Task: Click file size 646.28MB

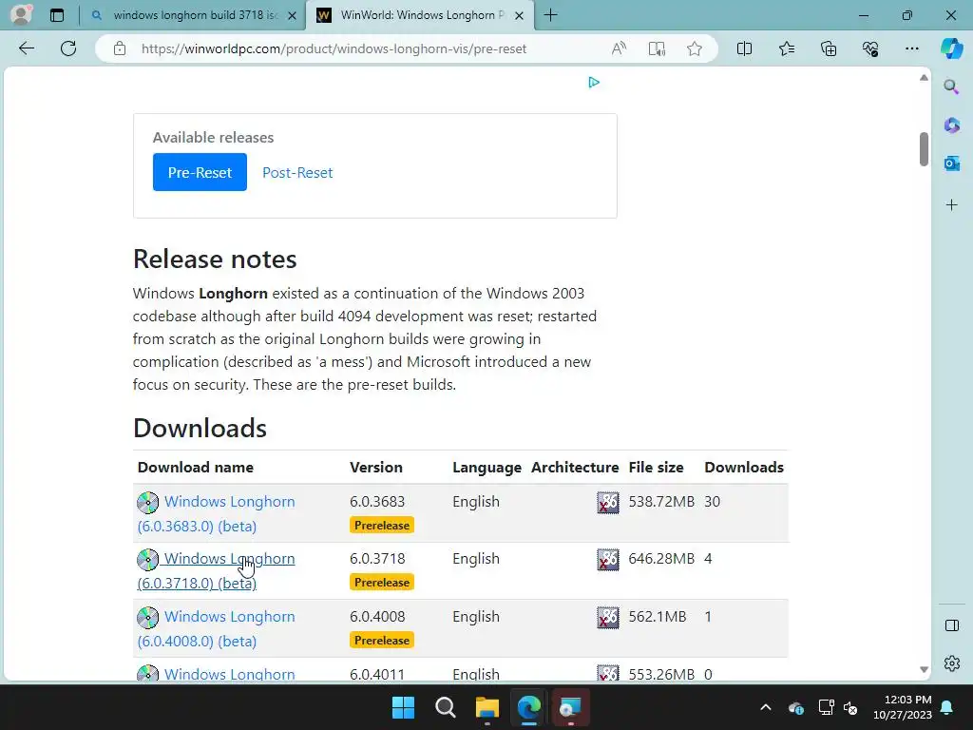Action: pyautogui.click(x=661, y=559)
